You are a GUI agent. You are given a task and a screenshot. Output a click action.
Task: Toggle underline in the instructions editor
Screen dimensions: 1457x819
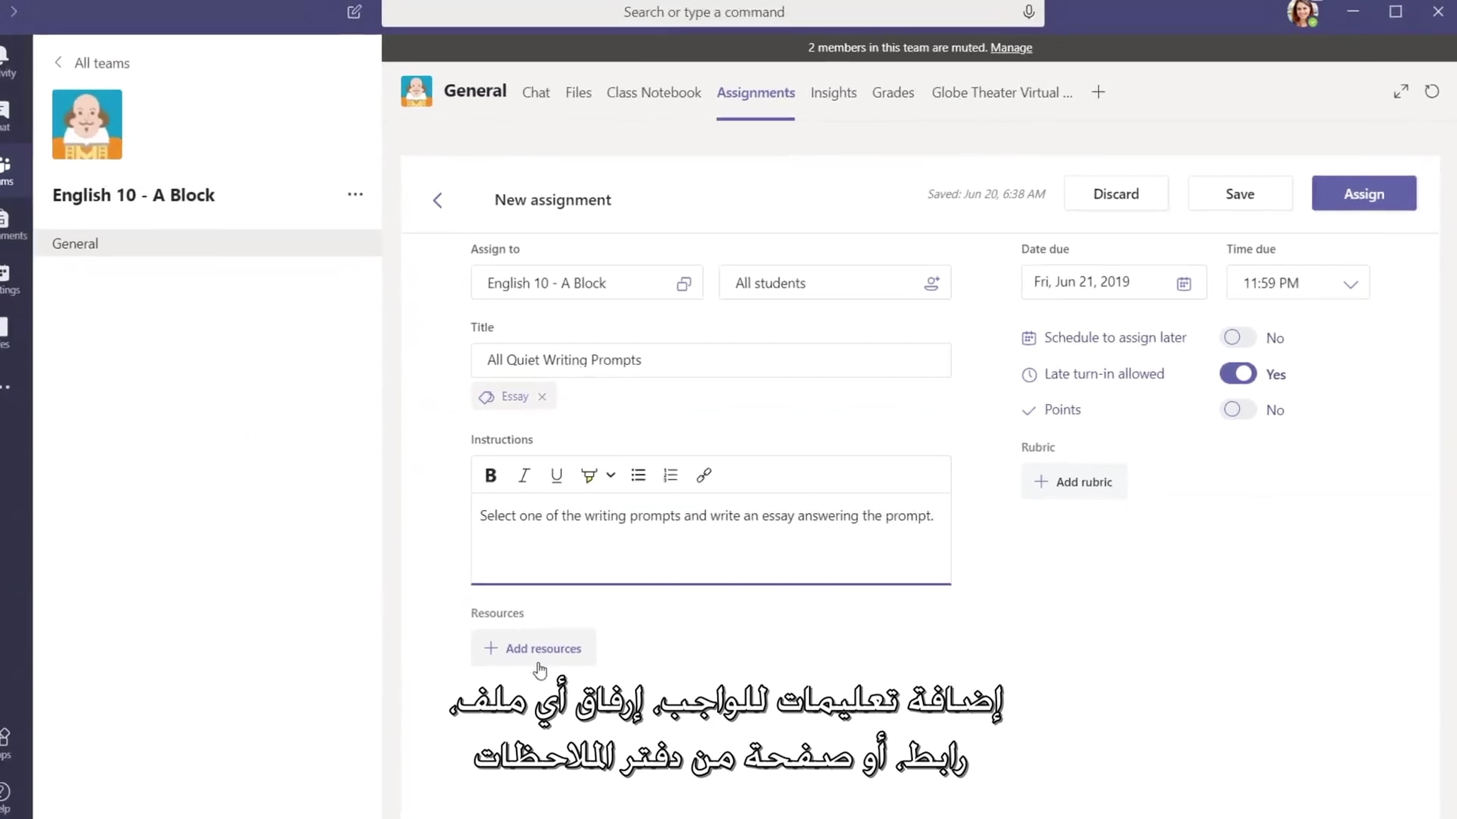[556, 476]
